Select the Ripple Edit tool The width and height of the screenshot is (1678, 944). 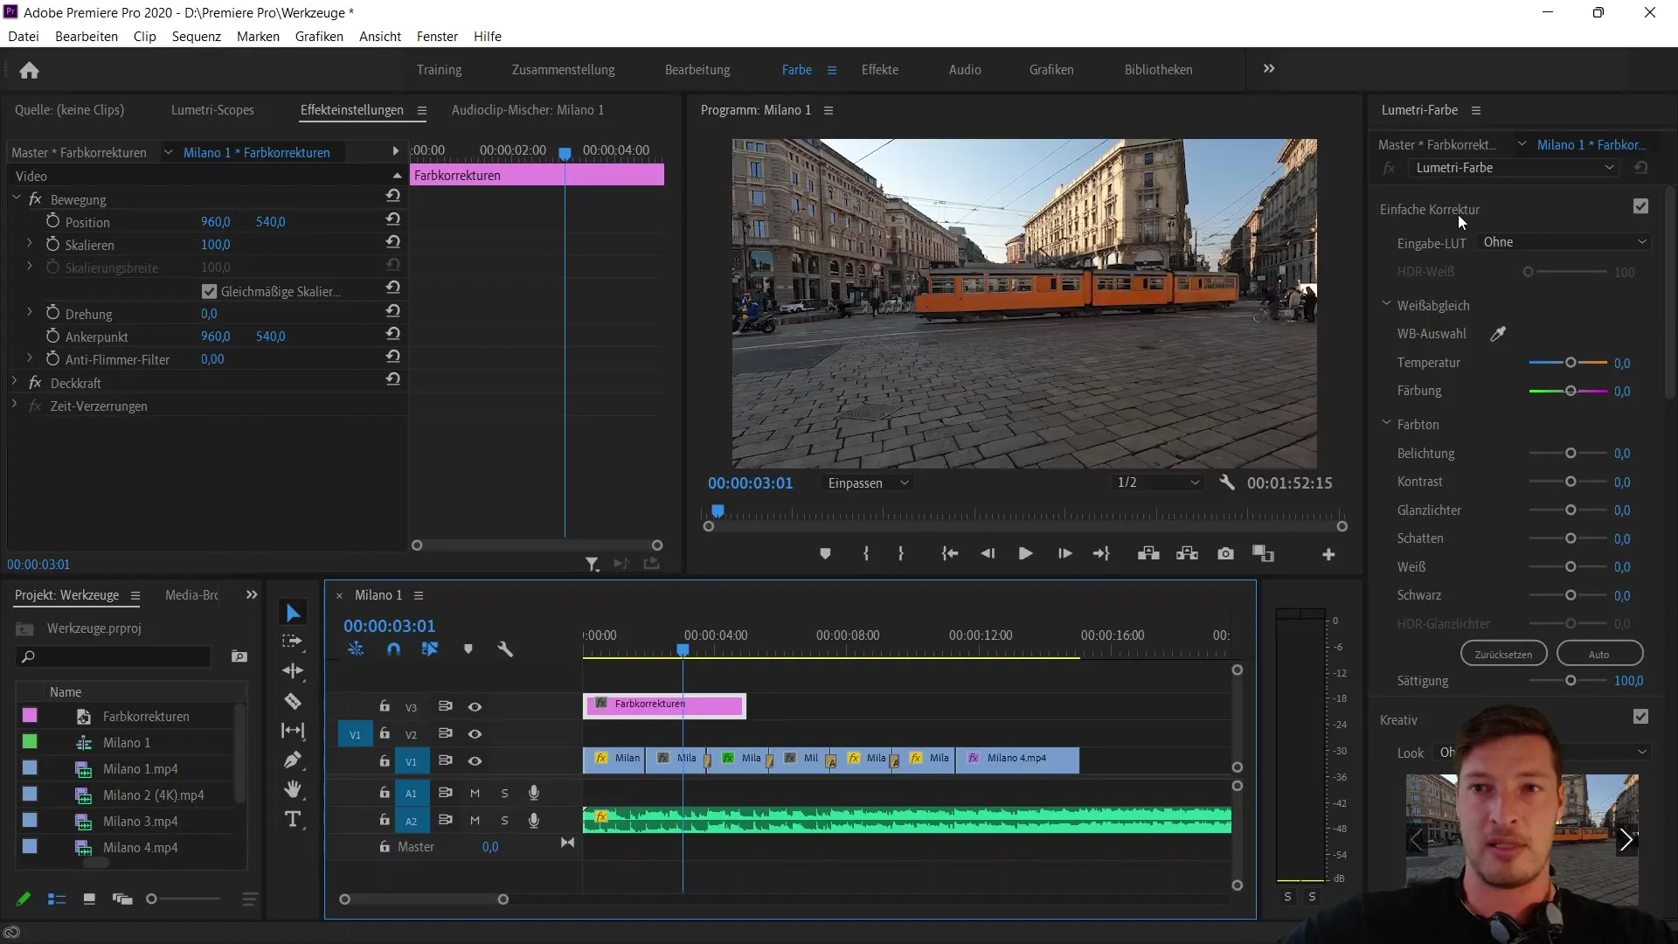click(293, 671)
